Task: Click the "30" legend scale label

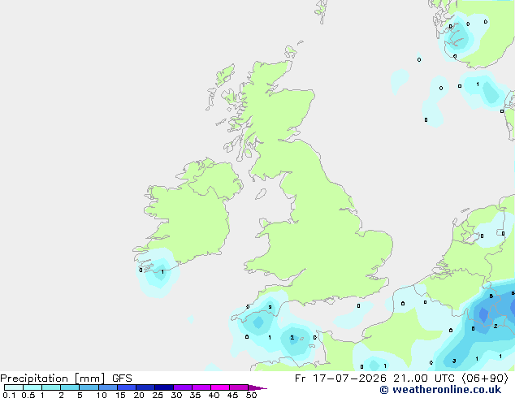Action: point(176,395)
